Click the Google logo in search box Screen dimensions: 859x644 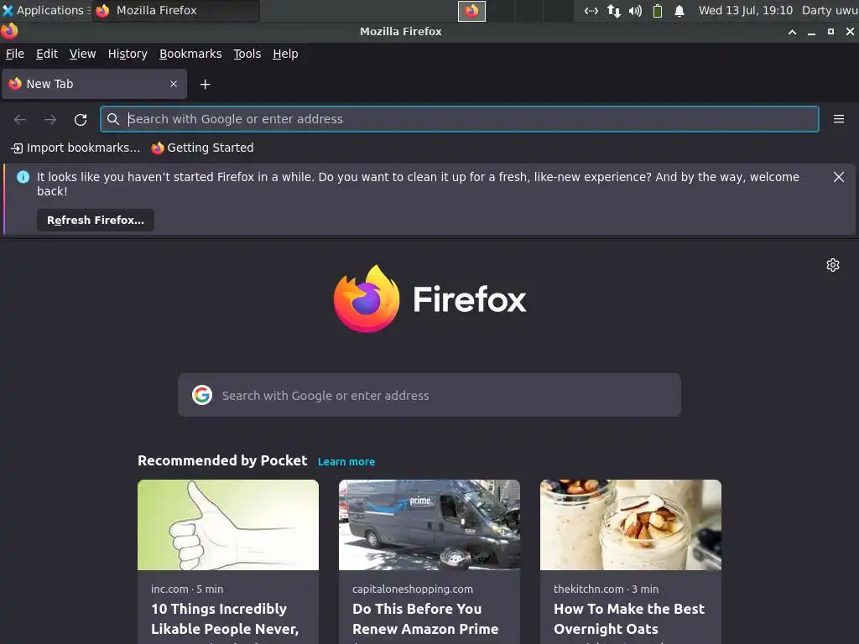(202, 395)
